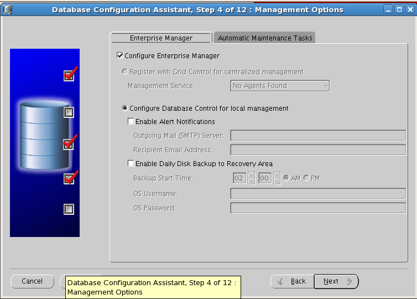Select AM for backup start time
The height and width of the screenshot is (299, 417).
pyautogui.click(x=286, y=178)
